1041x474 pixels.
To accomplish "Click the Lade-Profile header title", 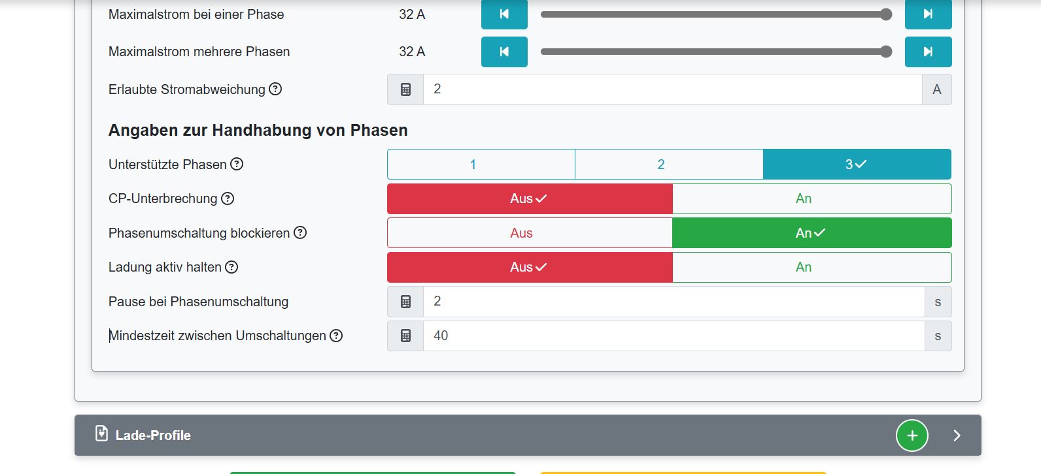I will pos(153,435).
